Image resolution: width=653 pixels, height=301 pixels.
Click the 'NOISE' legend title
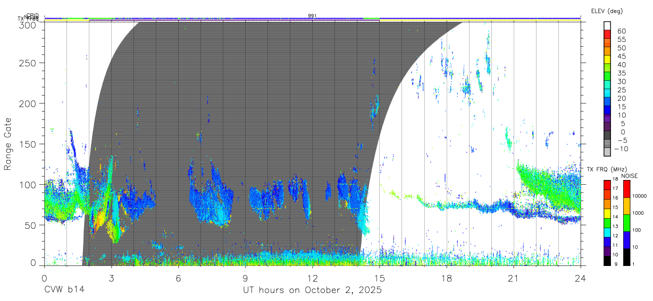click(x=630, y=176)
